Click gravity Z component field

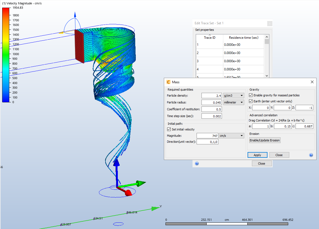point(304,108)
